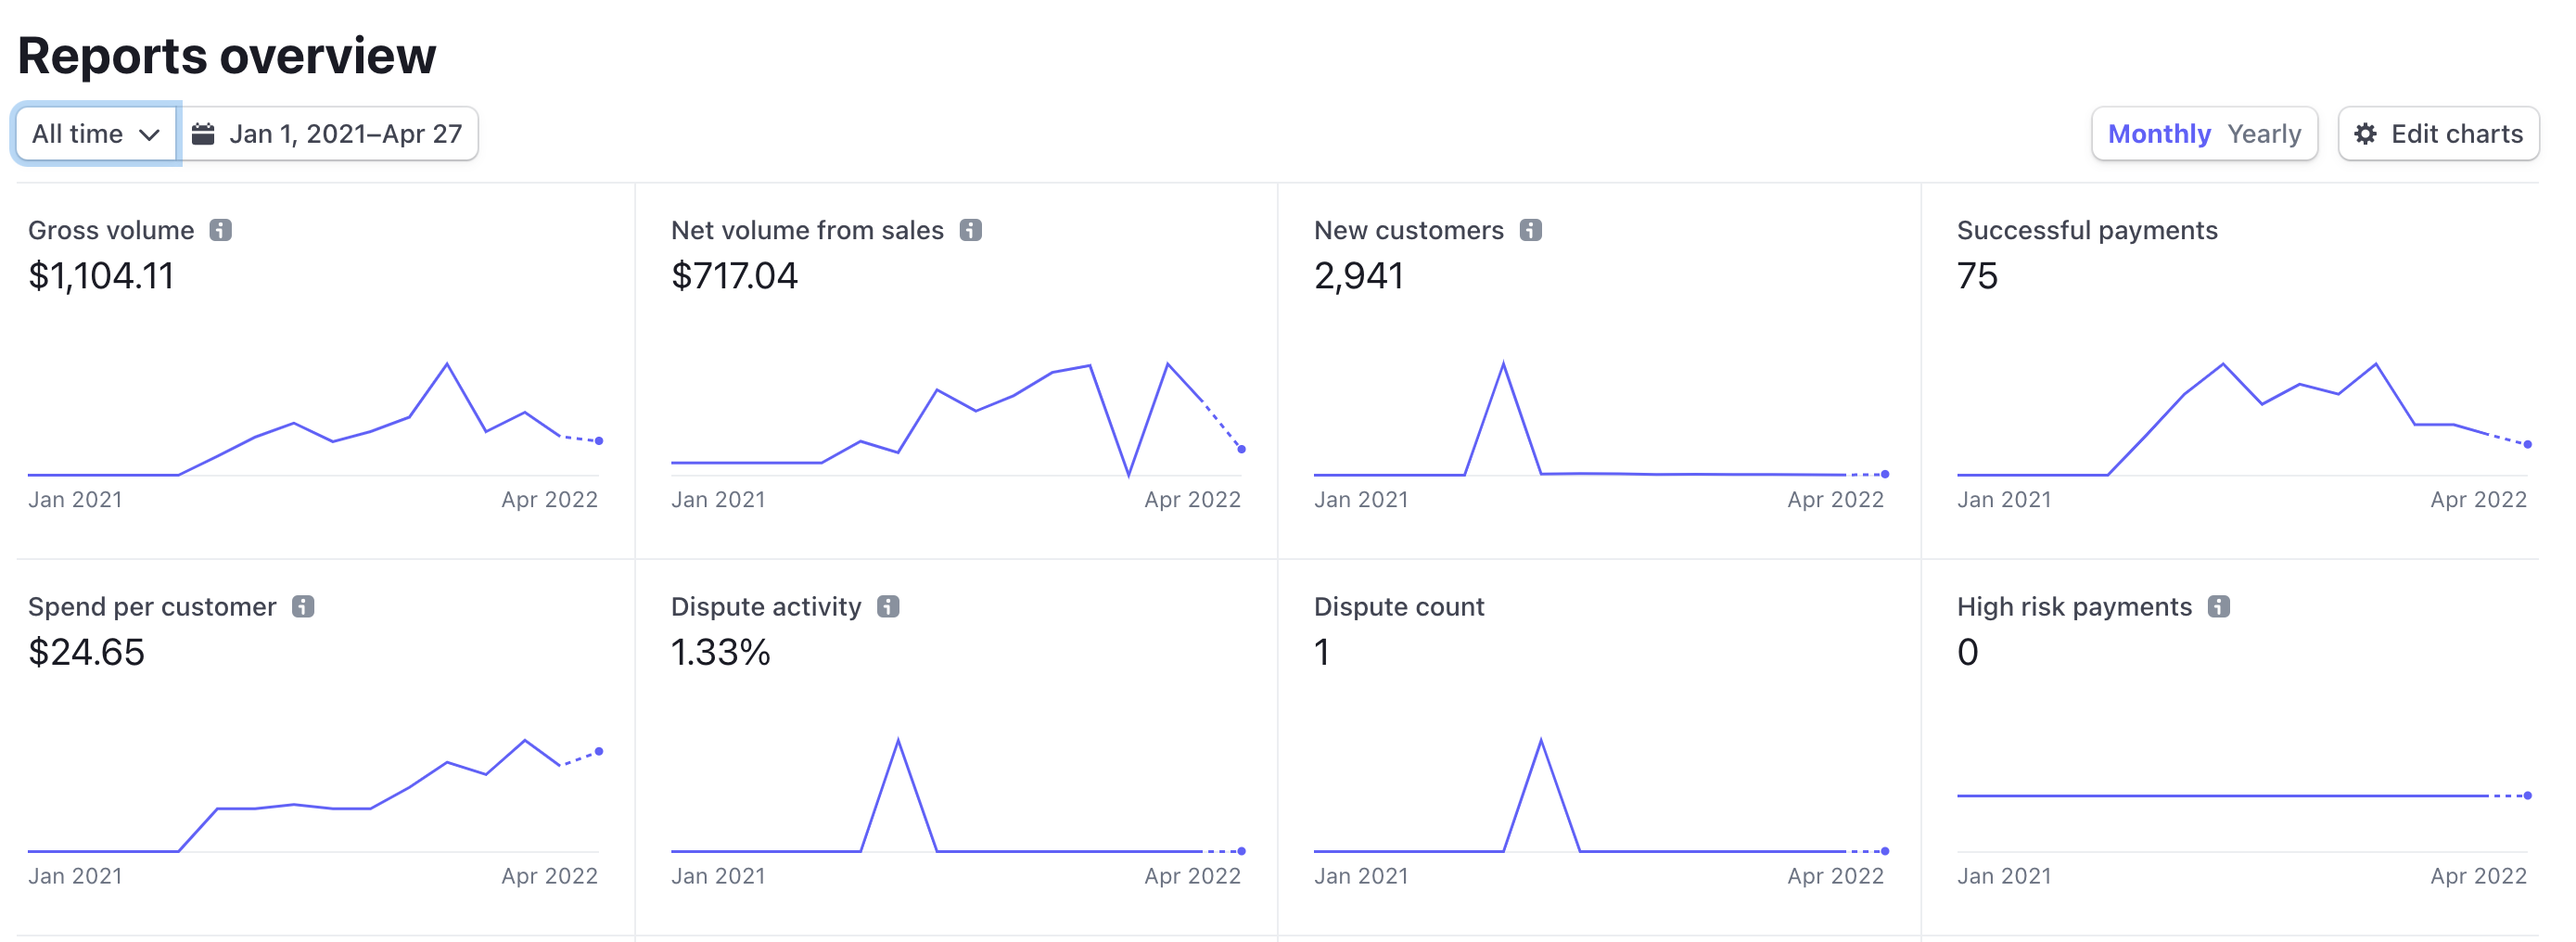Click the High risk payments chart line
The width and height of the screenshot is (2576, 942).
(2243, 796)
